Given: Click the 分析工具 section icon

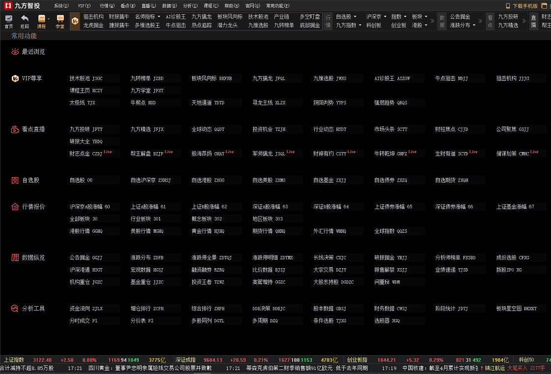Looking at the screenshot, I should click(x=15, y=309).
